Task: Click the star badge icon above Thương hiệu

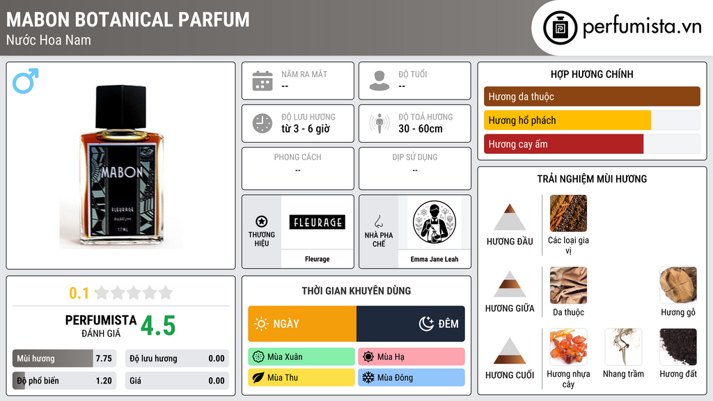Action: point(262,221)
